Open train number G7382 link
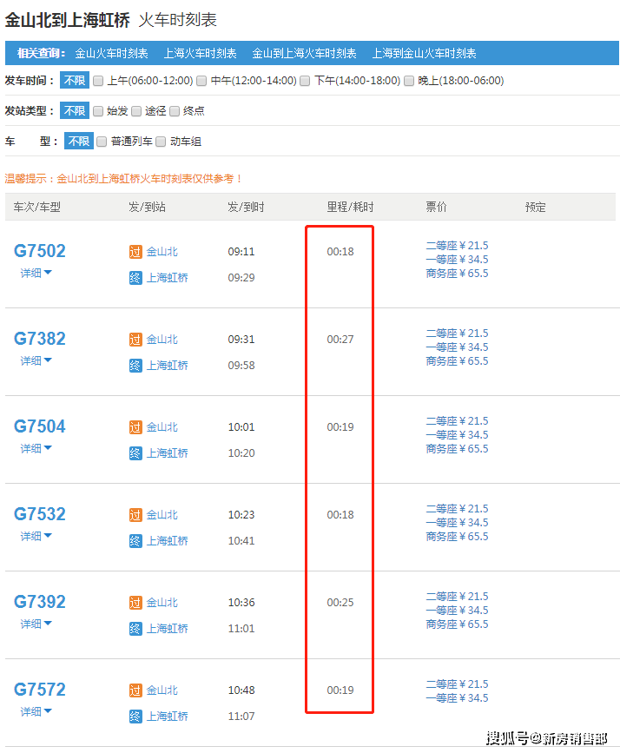The width and height of the screenshot is (620, 753). pos(40,339)
